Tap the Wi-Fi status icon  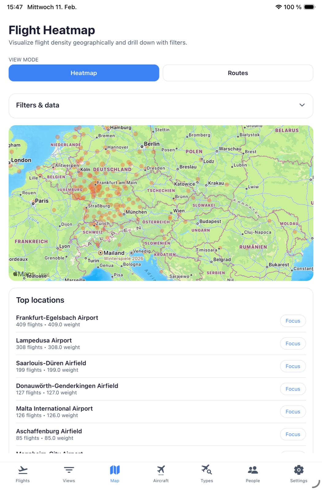point(278,7)
